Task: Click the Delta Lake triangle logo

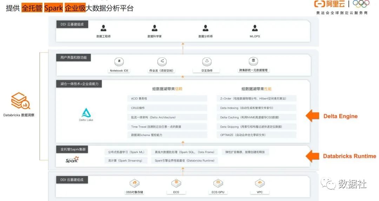Action: [x=86, y=113]
